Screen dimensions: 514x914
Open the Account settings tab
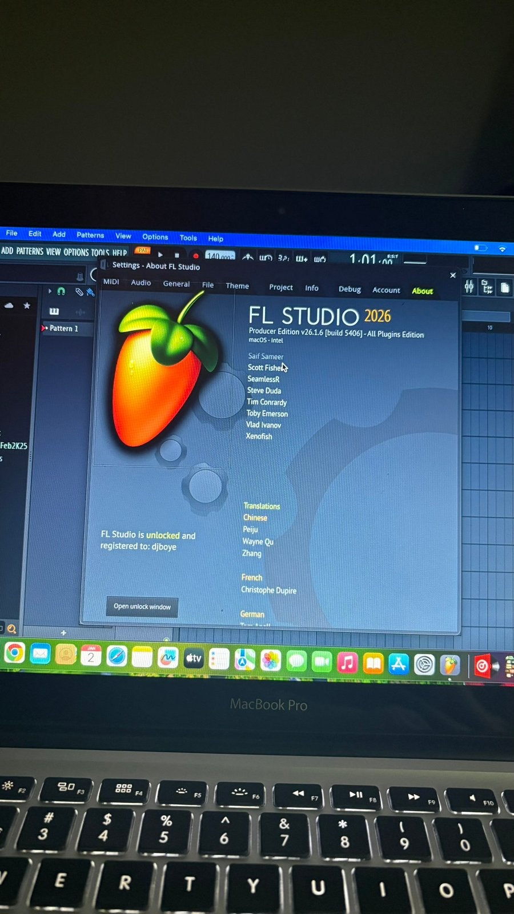(x=386, y=290)
